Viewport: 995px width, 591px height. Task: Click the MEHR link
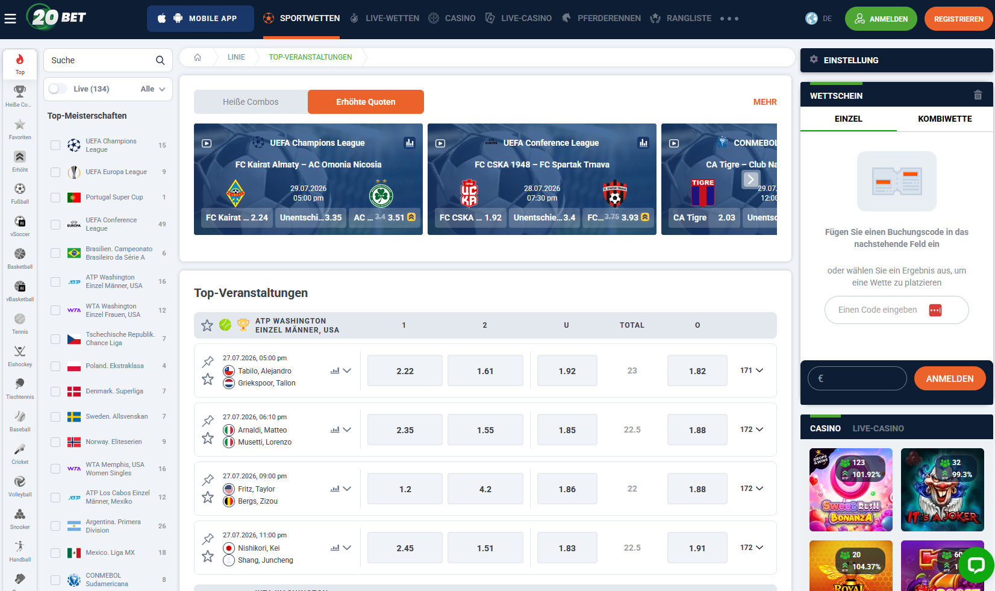(x=765, y=102)
